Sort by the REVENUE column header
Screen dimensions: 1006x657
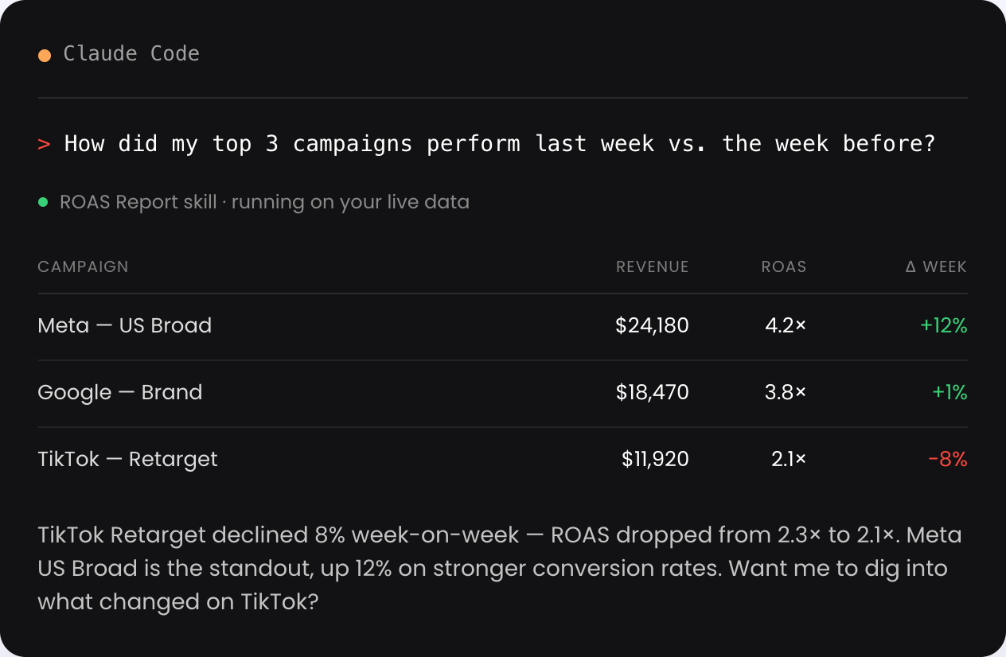click(x=653, y=266)
